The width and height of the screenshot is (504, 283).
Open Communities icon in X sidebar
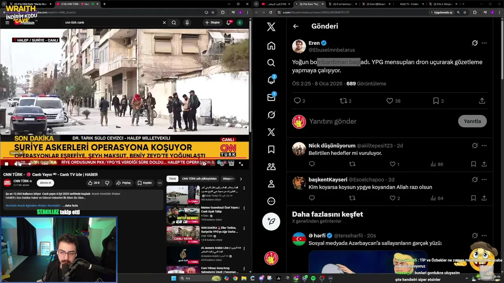(x=271, y=167)
